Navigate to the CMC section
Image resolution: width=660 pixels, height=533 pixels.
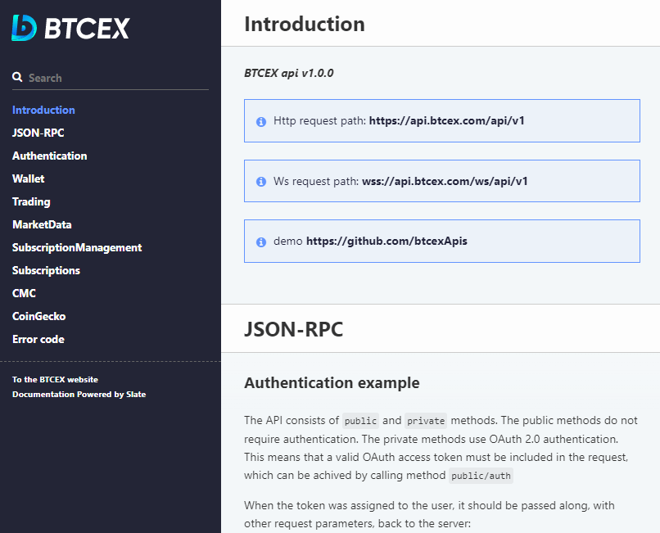(x=24, y=293)
